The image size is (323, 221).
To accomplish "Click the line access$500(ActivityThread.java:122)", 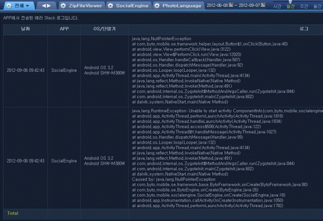I will [196, 127].
